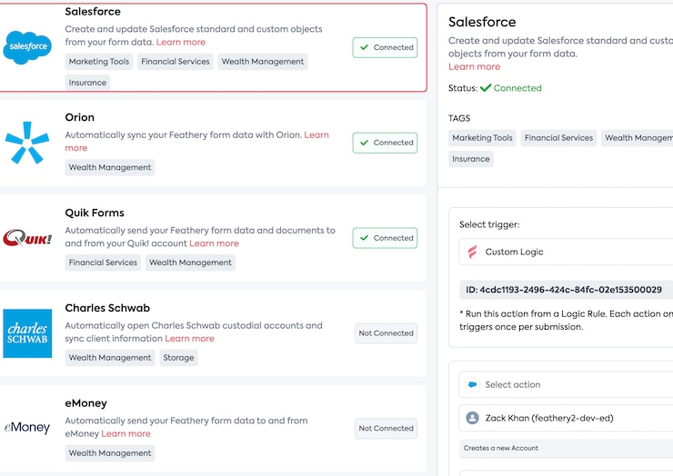Click the user avatar icon beside Zack Khan

tap(472, 418)
